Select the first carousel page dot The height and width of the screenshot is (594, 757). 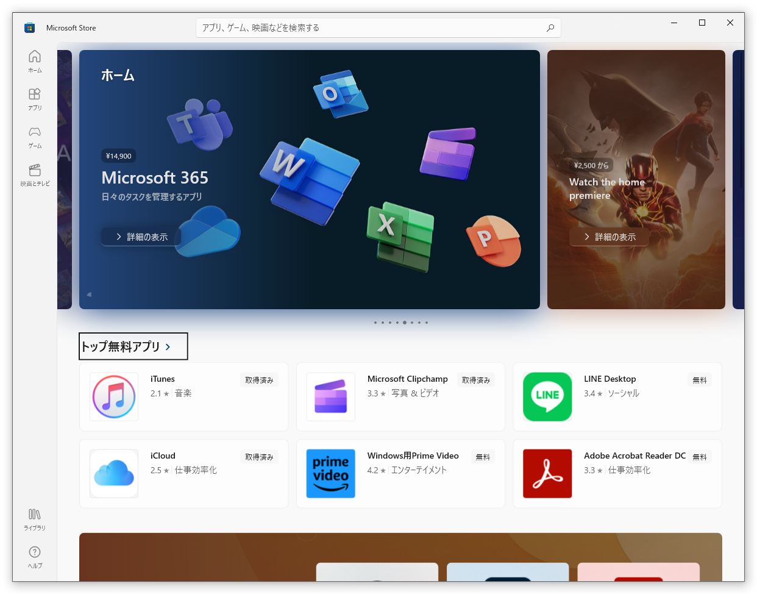tap(375, 323)
